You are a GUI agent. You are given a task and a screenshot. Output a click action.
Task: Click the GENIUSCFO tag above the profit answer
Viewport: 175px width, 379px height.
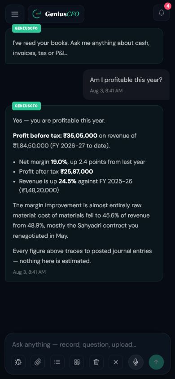coord(26,106)
